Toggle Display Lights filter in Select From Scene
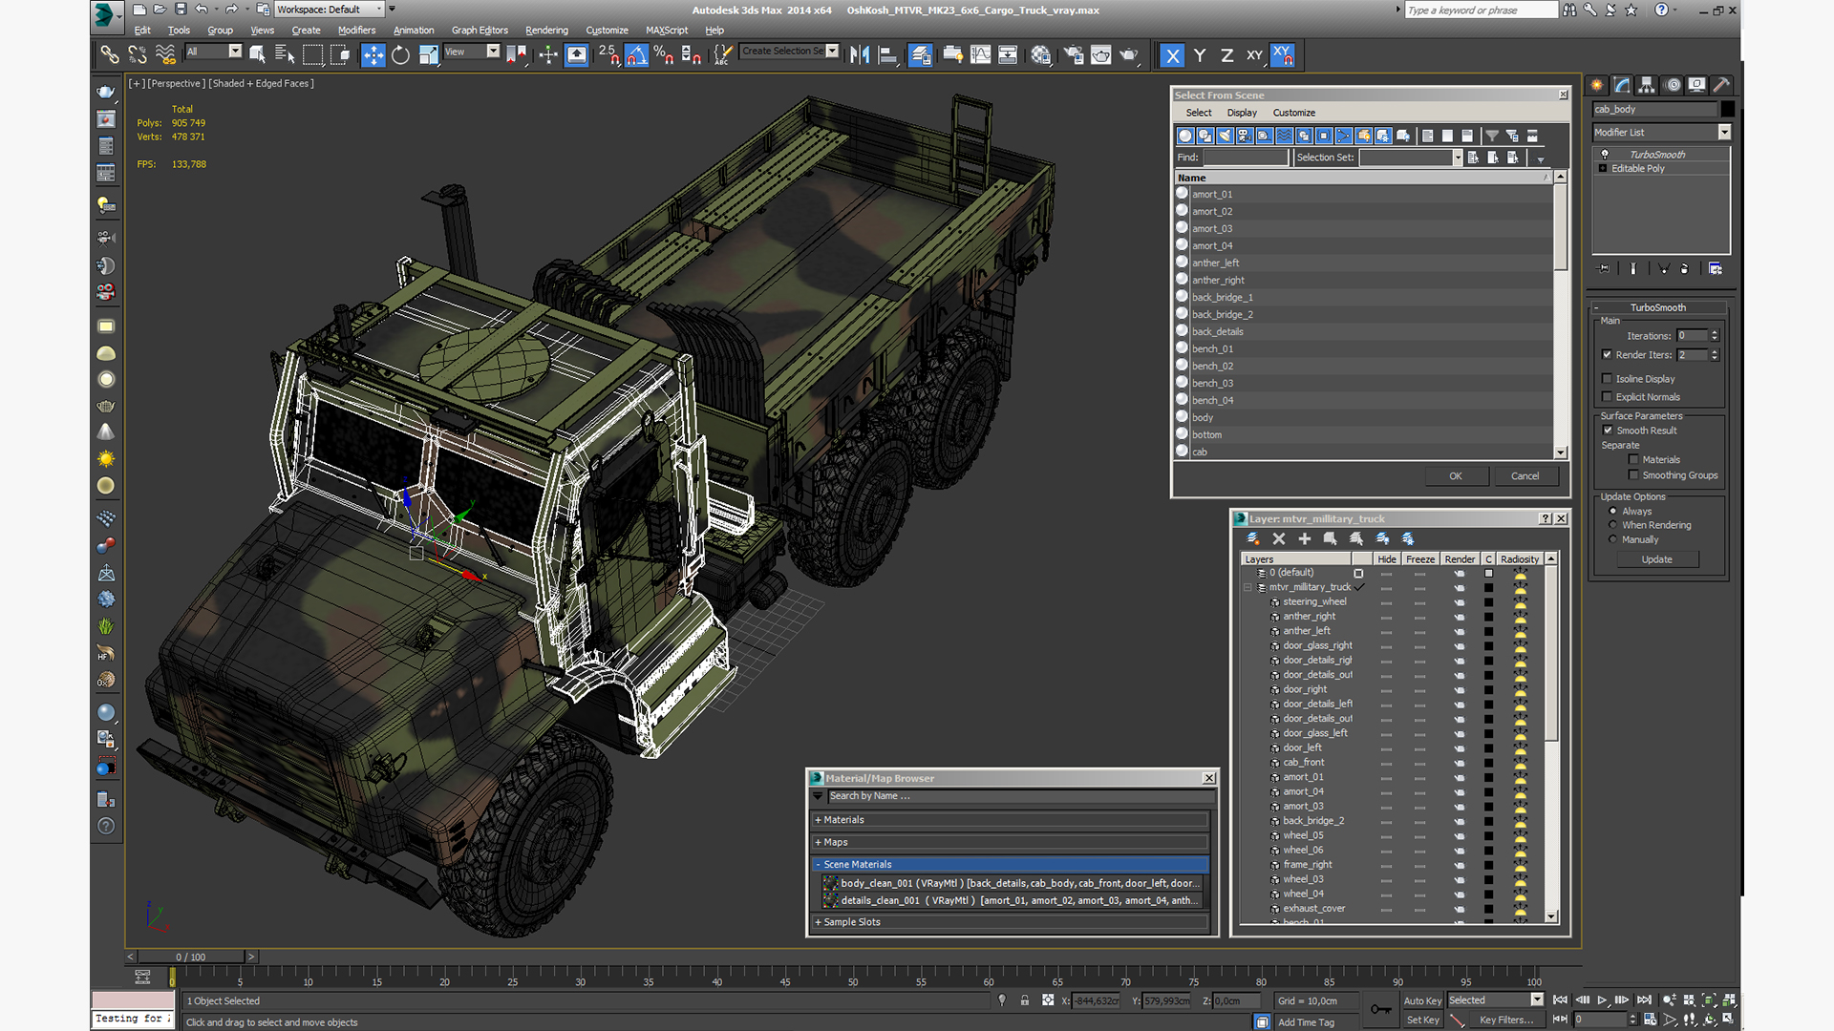 (1226, 136)
